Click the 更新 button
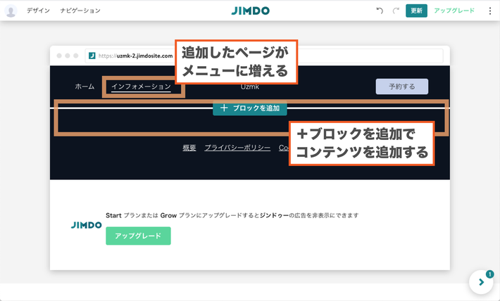The image size is (500, 301). pos(416,11)
